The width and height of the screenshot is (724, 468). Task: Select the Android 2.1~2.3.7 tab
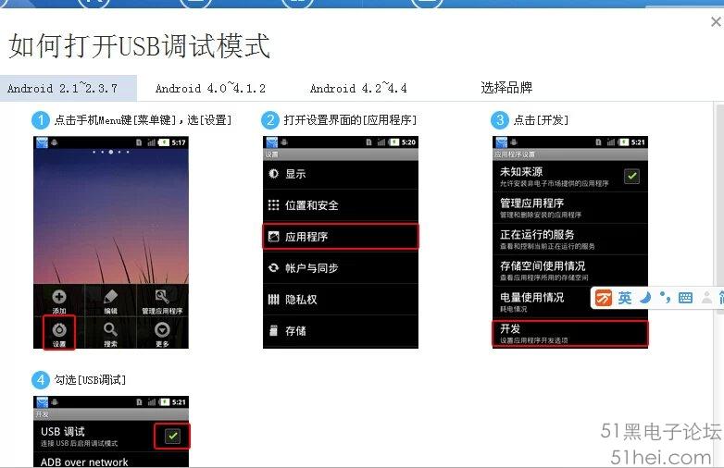(x=62, y=88)
